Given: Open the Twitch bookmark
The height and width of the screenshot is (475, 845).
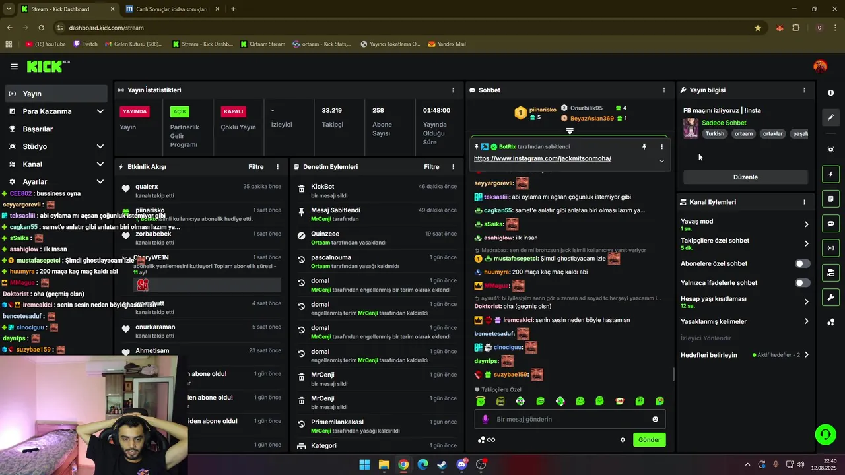Looking at the screenshot, I should [86, 44].
